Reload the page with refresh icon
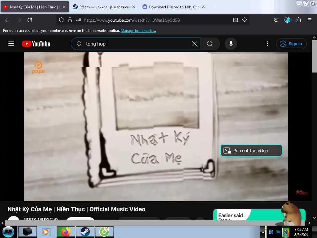 pyautogui.click(x=30, y=20)
